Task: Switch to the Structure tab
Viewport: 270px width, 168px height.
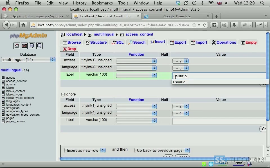Action: pos(96,42)
